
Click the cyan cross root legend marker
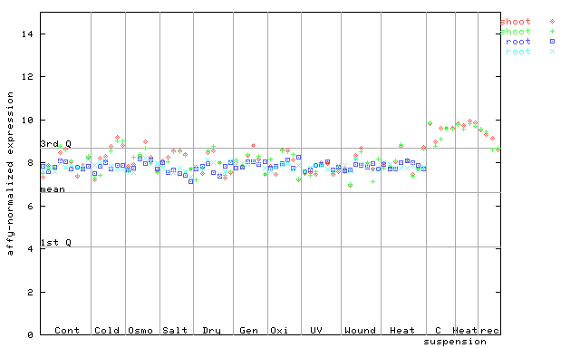pyautogui.click(x=552, y=52)
